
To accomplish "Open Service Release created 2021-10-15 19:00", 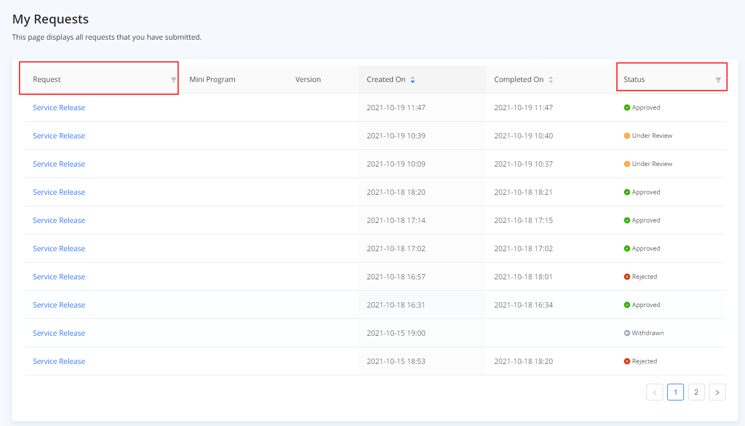I will tap(59, 333).
